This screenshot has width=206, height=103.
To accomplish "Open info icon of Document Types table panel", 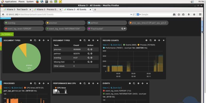I will (x=80, y=40).
